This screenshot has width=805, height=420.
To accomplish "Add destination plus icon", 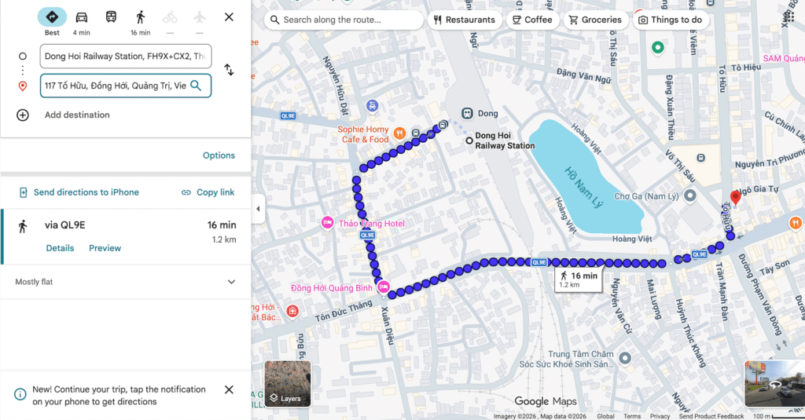I will (23, 115).
